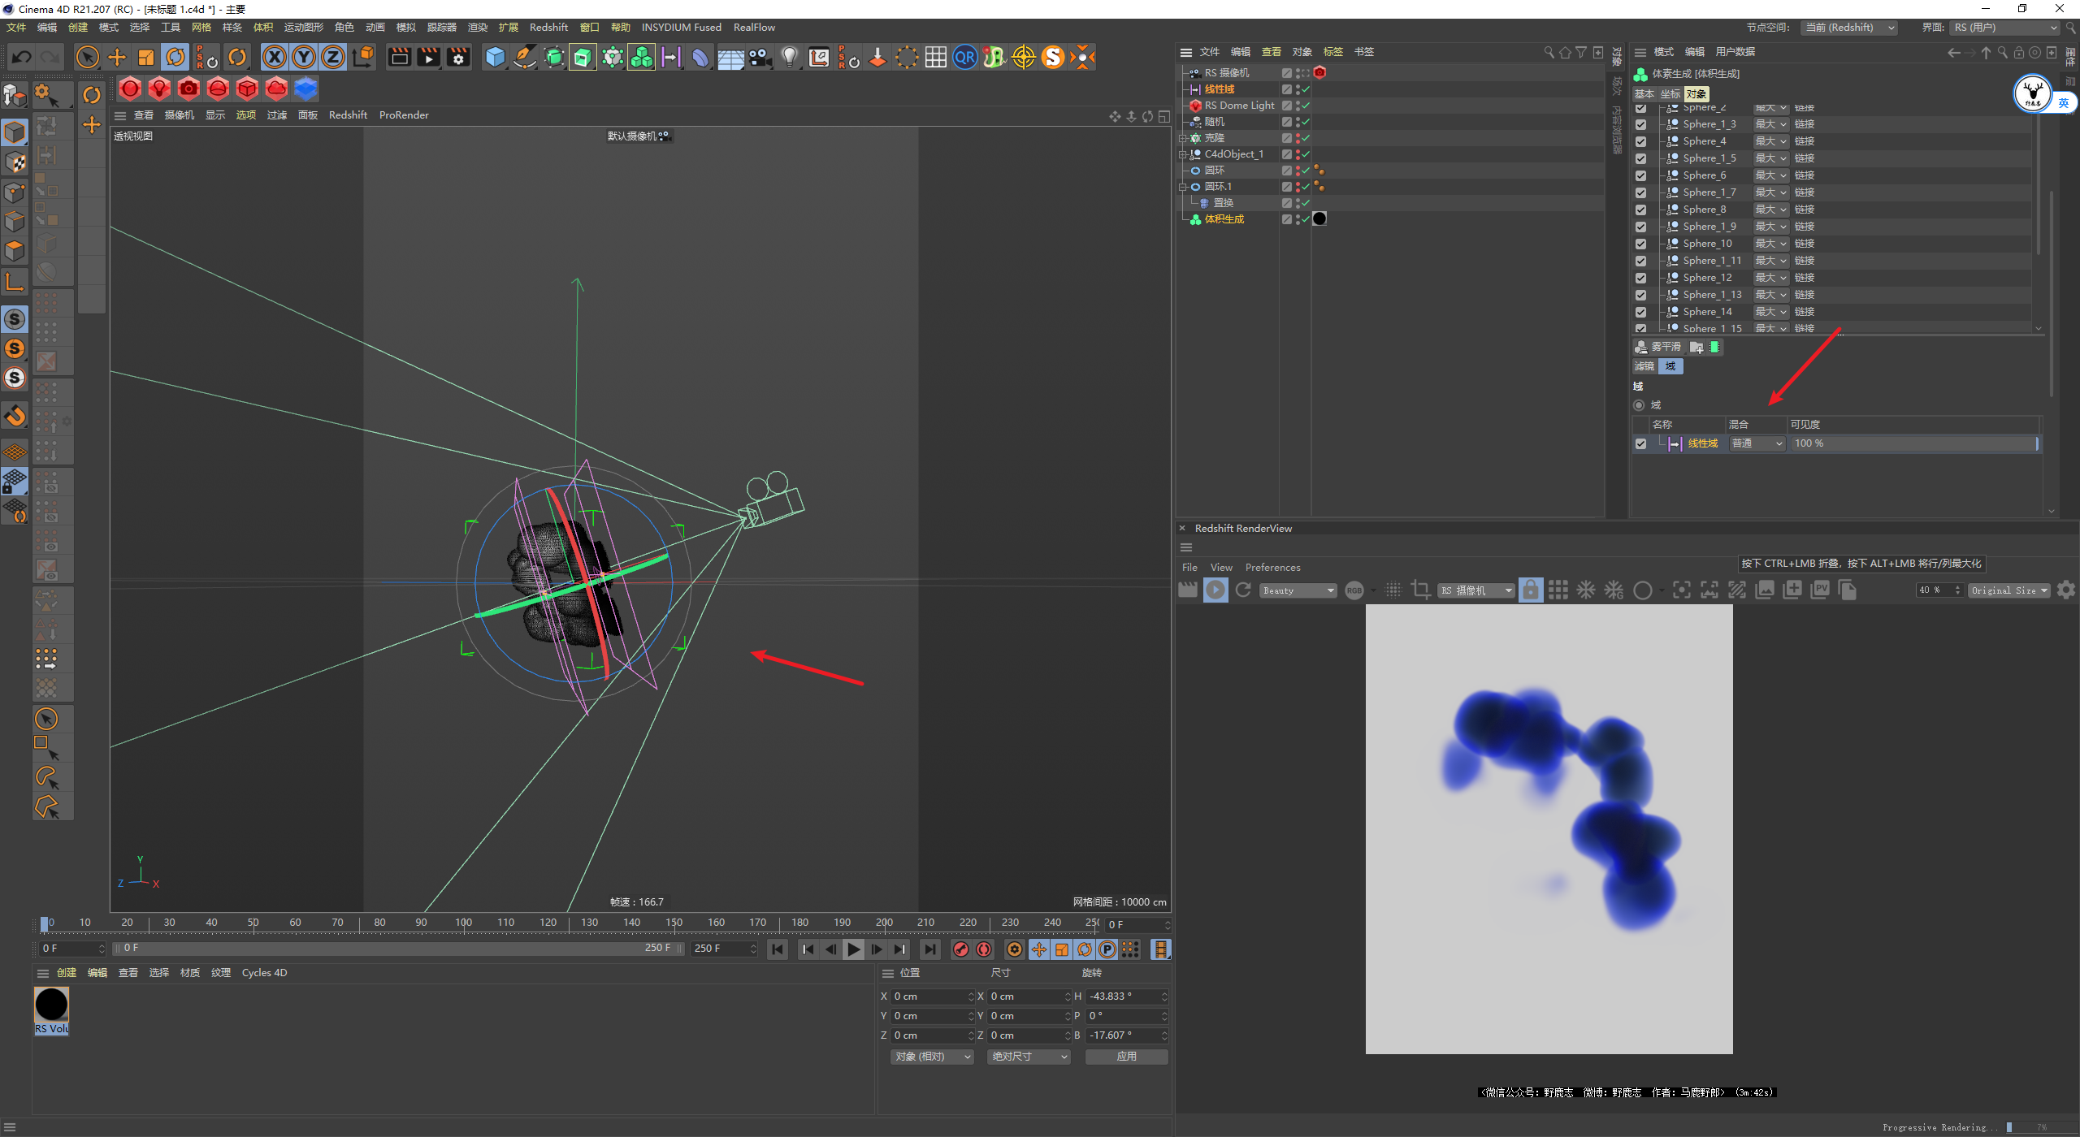
Task: Uncheck the Sphere_4 list checkbox
Action: [1641, 141]
